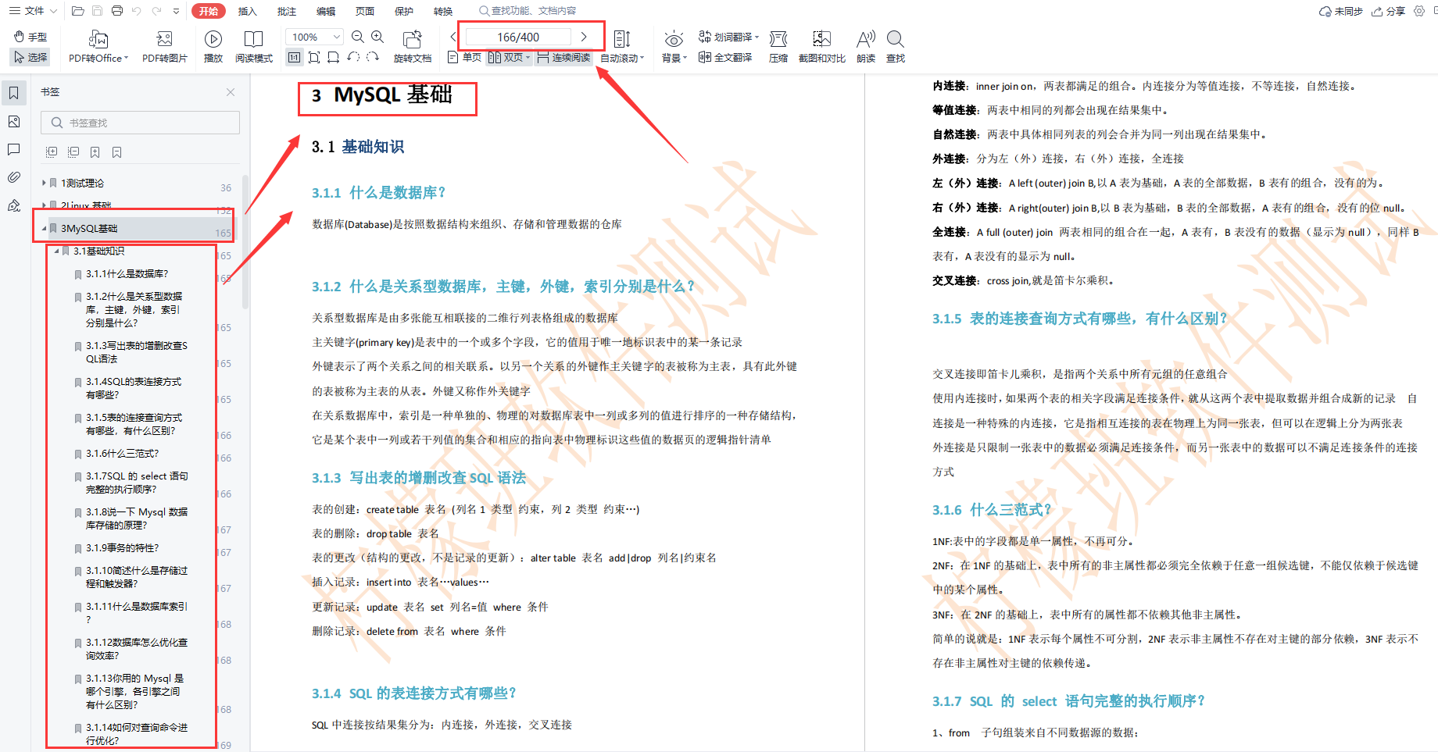The width and height of the screenshot is (1438, 752).
Task: Click the print icon
Action: 117,11
